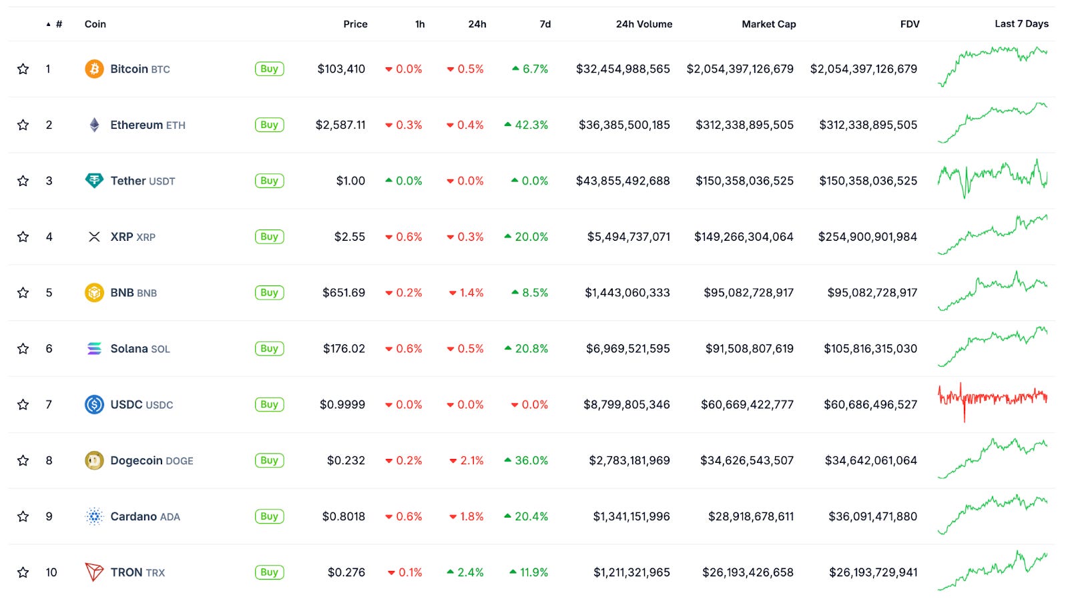Click the Last 7 Days header
This screenshot has width=1068, height=599.
[x=1021, y=24]
